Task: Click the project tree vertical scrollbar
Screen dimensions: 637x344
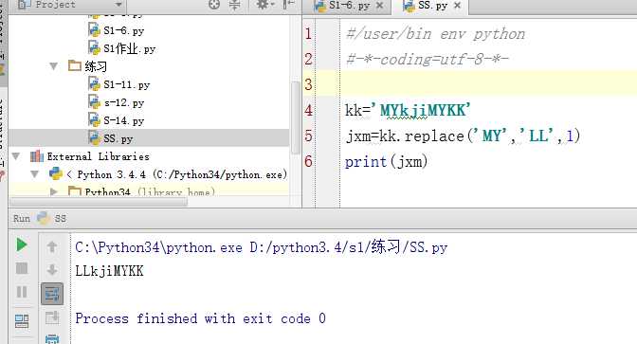Action: click(296, 117)
